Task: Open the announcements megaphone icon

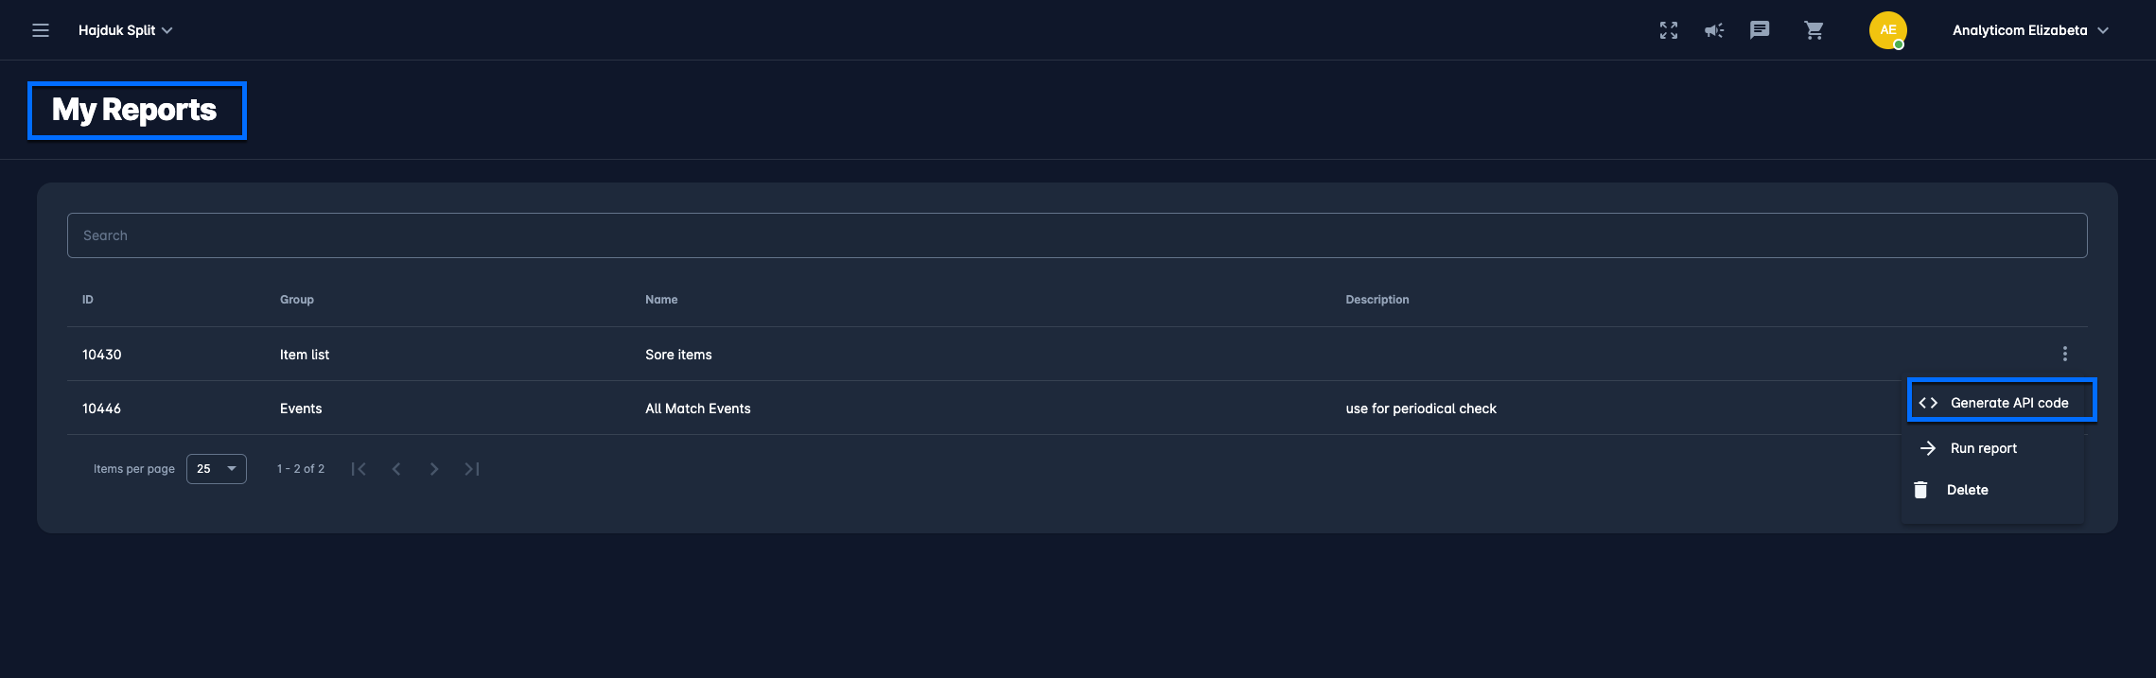Action: coord(1714,30)
